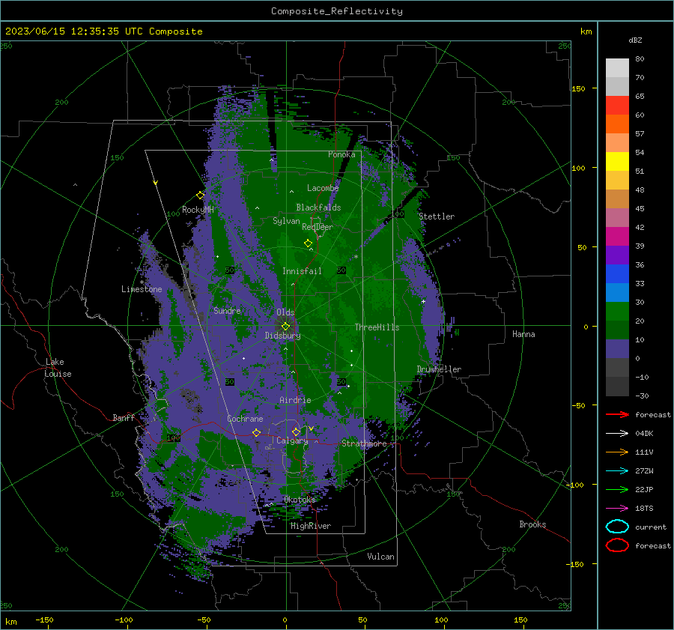Click the magenta 18TS arrow symbol
Screen dimensions: 674x630
[x=617, y=508]
